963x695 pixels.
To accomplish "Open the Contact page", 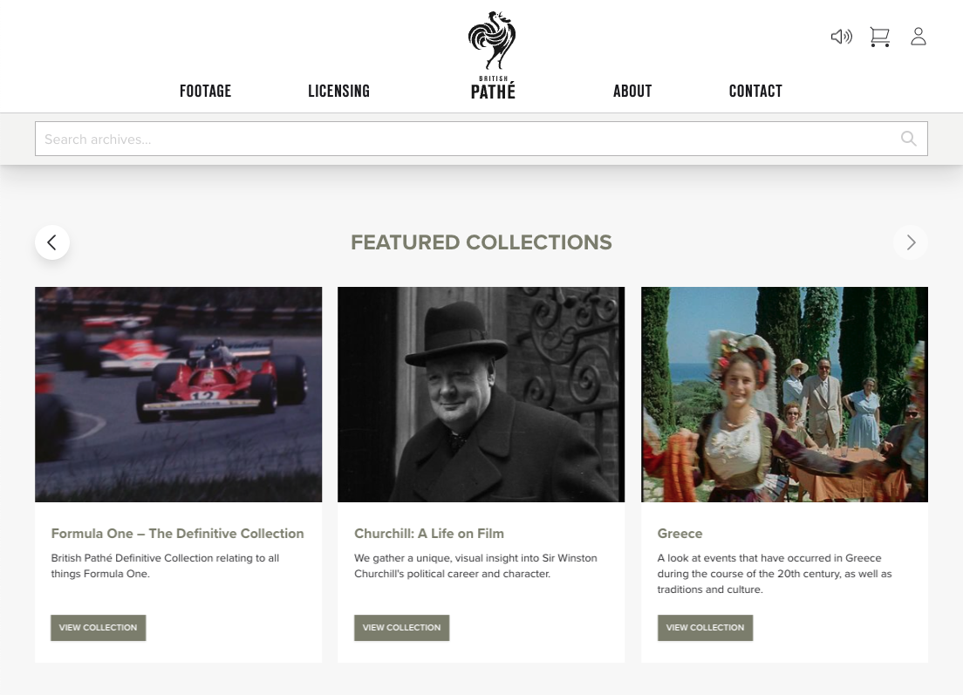I will click(755, 92).
